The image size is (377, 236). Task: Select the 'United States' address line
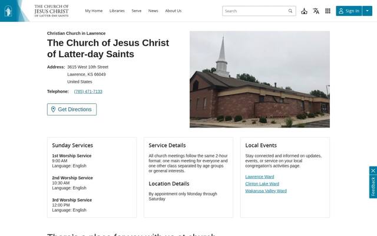(x=80, y=82)
